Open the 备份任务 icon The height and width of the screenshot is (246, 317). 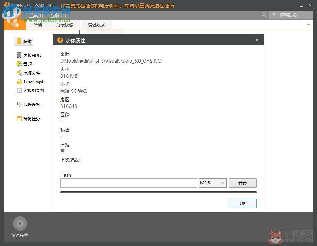[x=19, y=118]
